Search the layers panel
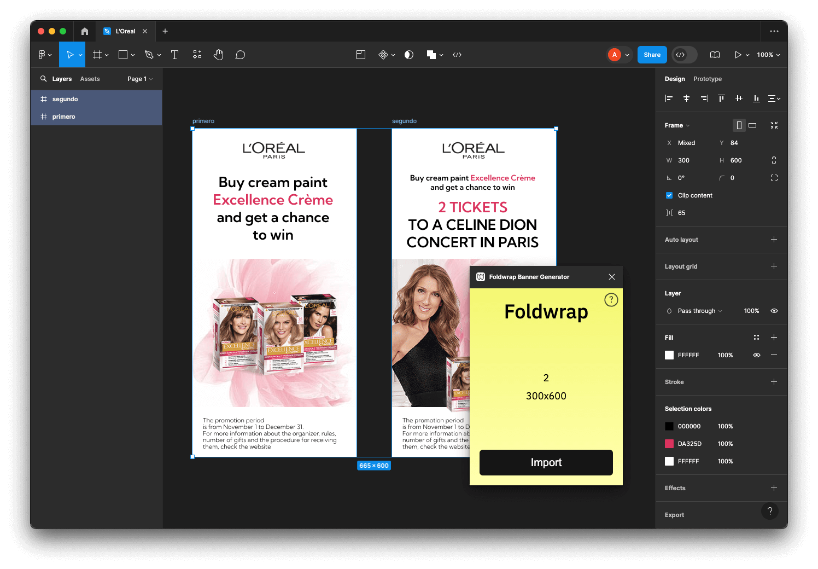The width and height of the screenshot is (818, 569). (x=43, y=79)
